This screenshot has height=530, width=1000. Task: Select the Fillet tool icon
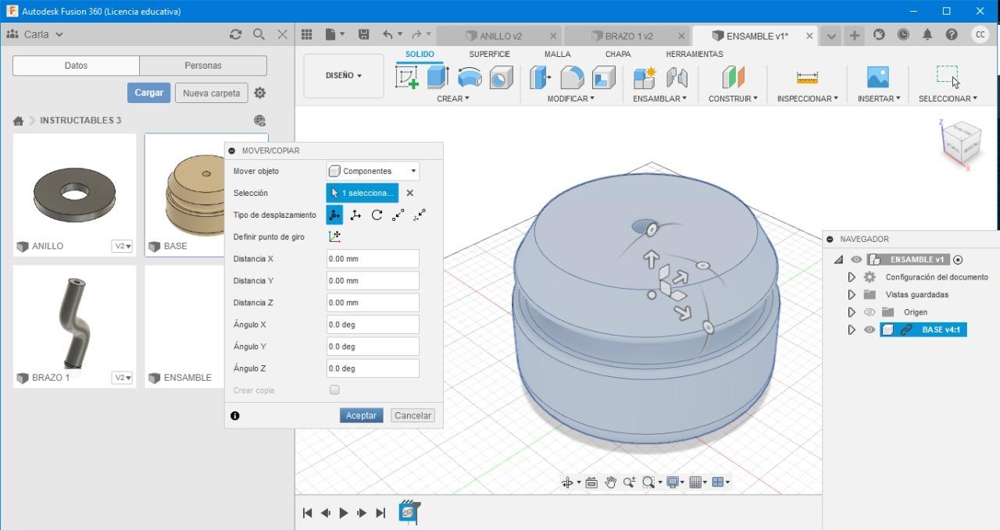572,77
